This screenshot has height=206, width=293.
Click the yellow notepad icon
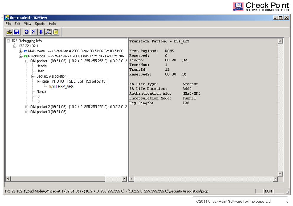click(x=56, y=32)
